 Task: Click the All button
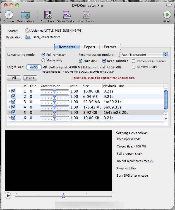14,78
